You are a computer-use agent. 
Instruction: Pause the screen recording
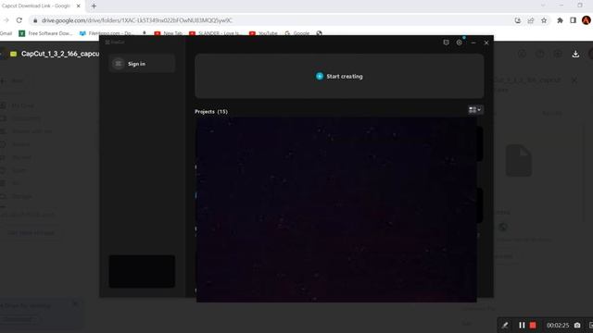point(522,325)
